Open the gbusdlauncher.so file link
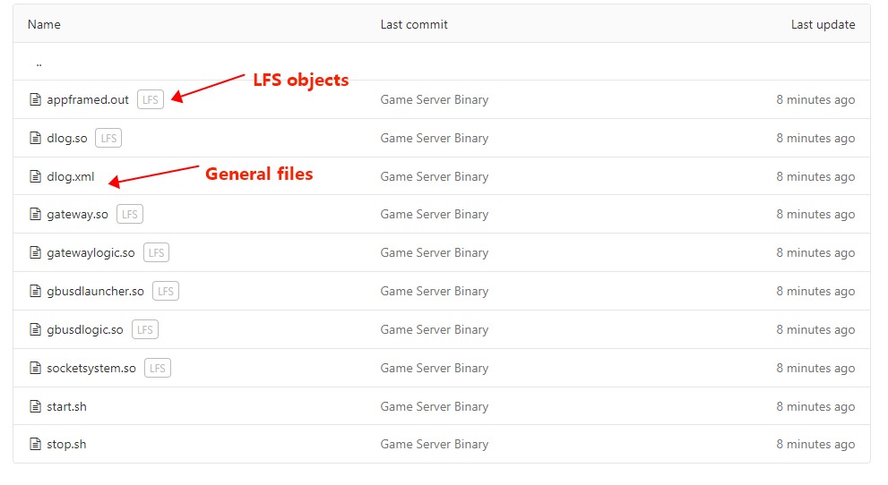 pyautogui.click(x=95, y=292)
